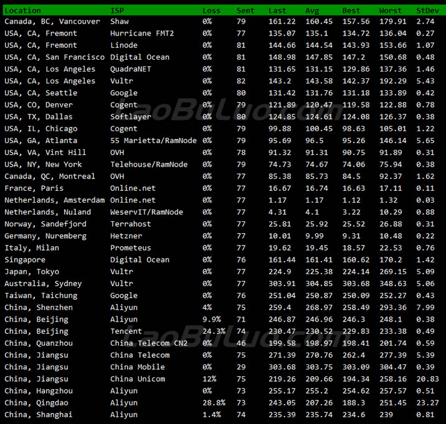The height and width of the screenshot is (424, 446).
Task: Click Australia, Sydney location
Action: 43,283
